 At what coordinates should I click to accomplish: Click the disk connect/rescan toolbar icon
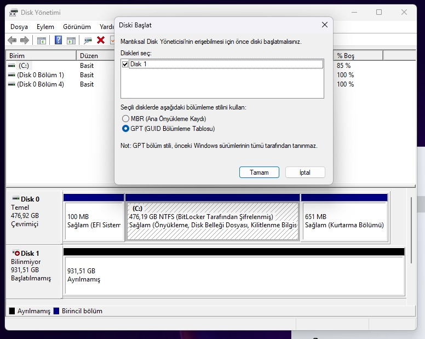click(88, 41)
